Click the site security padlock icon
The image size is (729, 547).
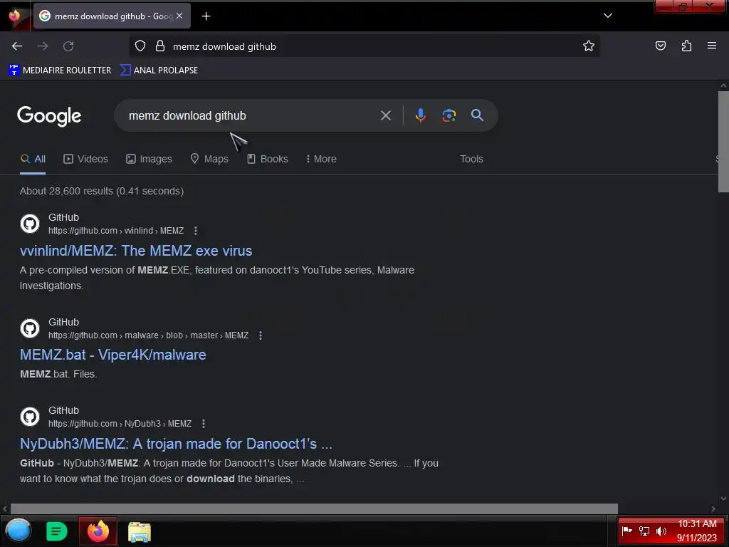[160, 46]
